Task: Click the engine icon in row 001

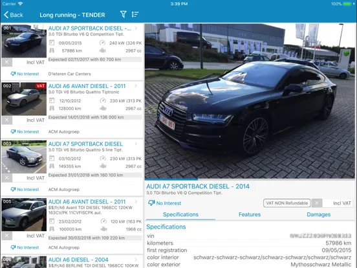Action: pos(103,50)
